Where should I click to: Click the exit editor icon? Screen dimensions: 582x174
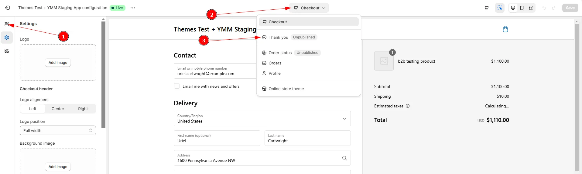point(7,8)
